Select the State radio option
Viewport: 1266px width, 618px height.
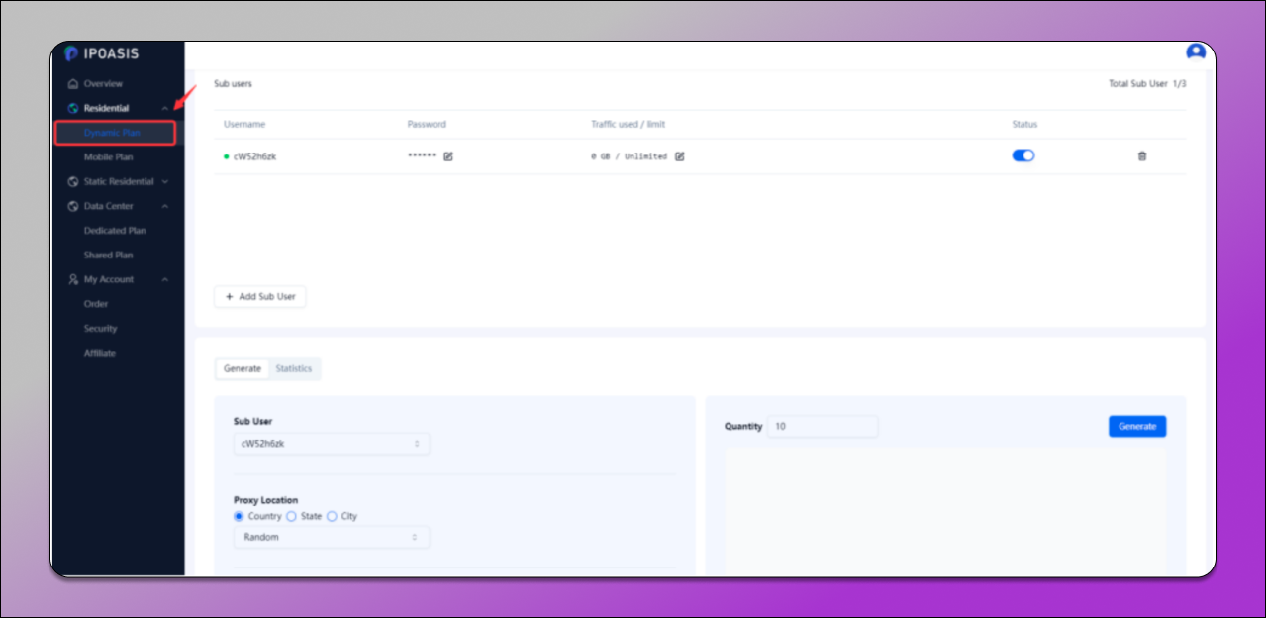291,516
